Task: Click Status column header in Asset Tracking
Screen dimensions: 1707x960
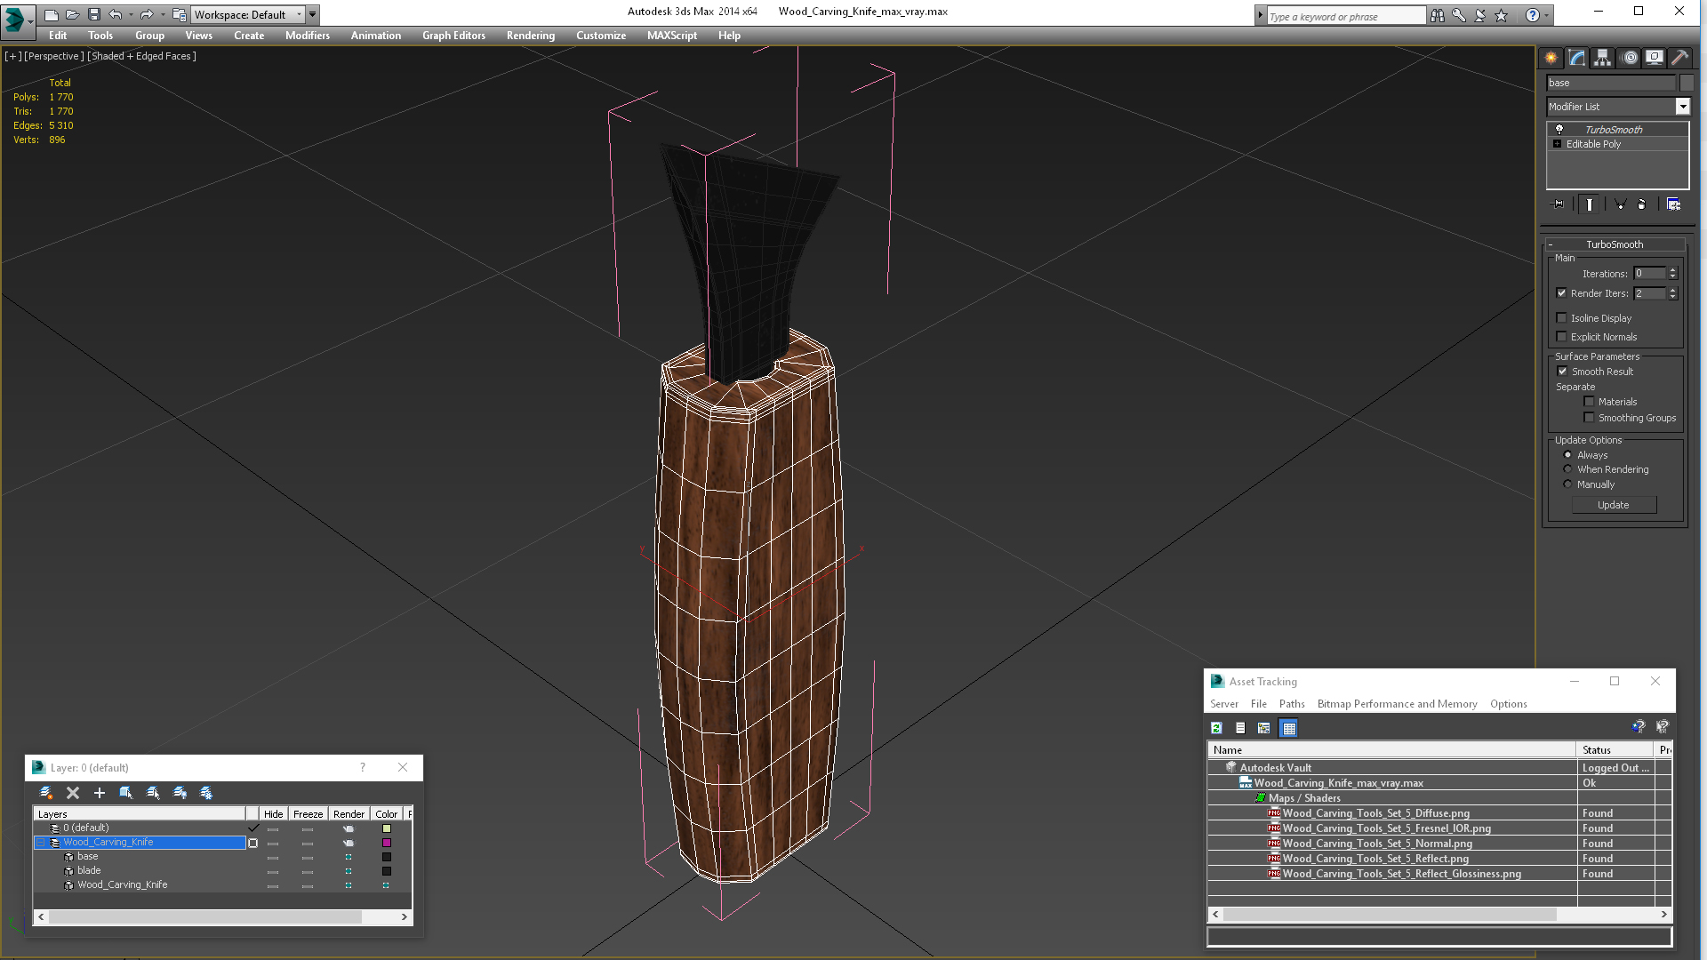Action: click(1614, 750)
